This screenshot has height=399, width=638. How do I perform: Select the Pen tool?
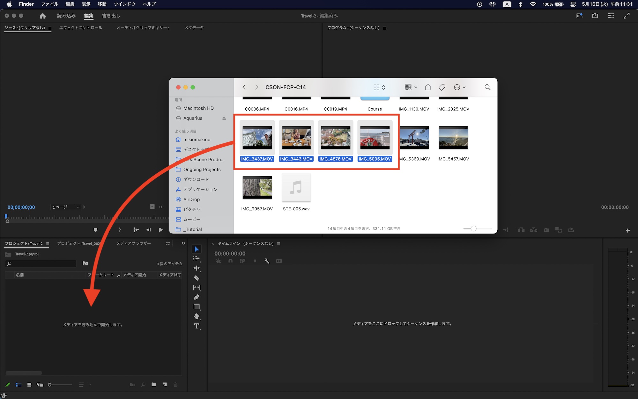click(197, 297)
